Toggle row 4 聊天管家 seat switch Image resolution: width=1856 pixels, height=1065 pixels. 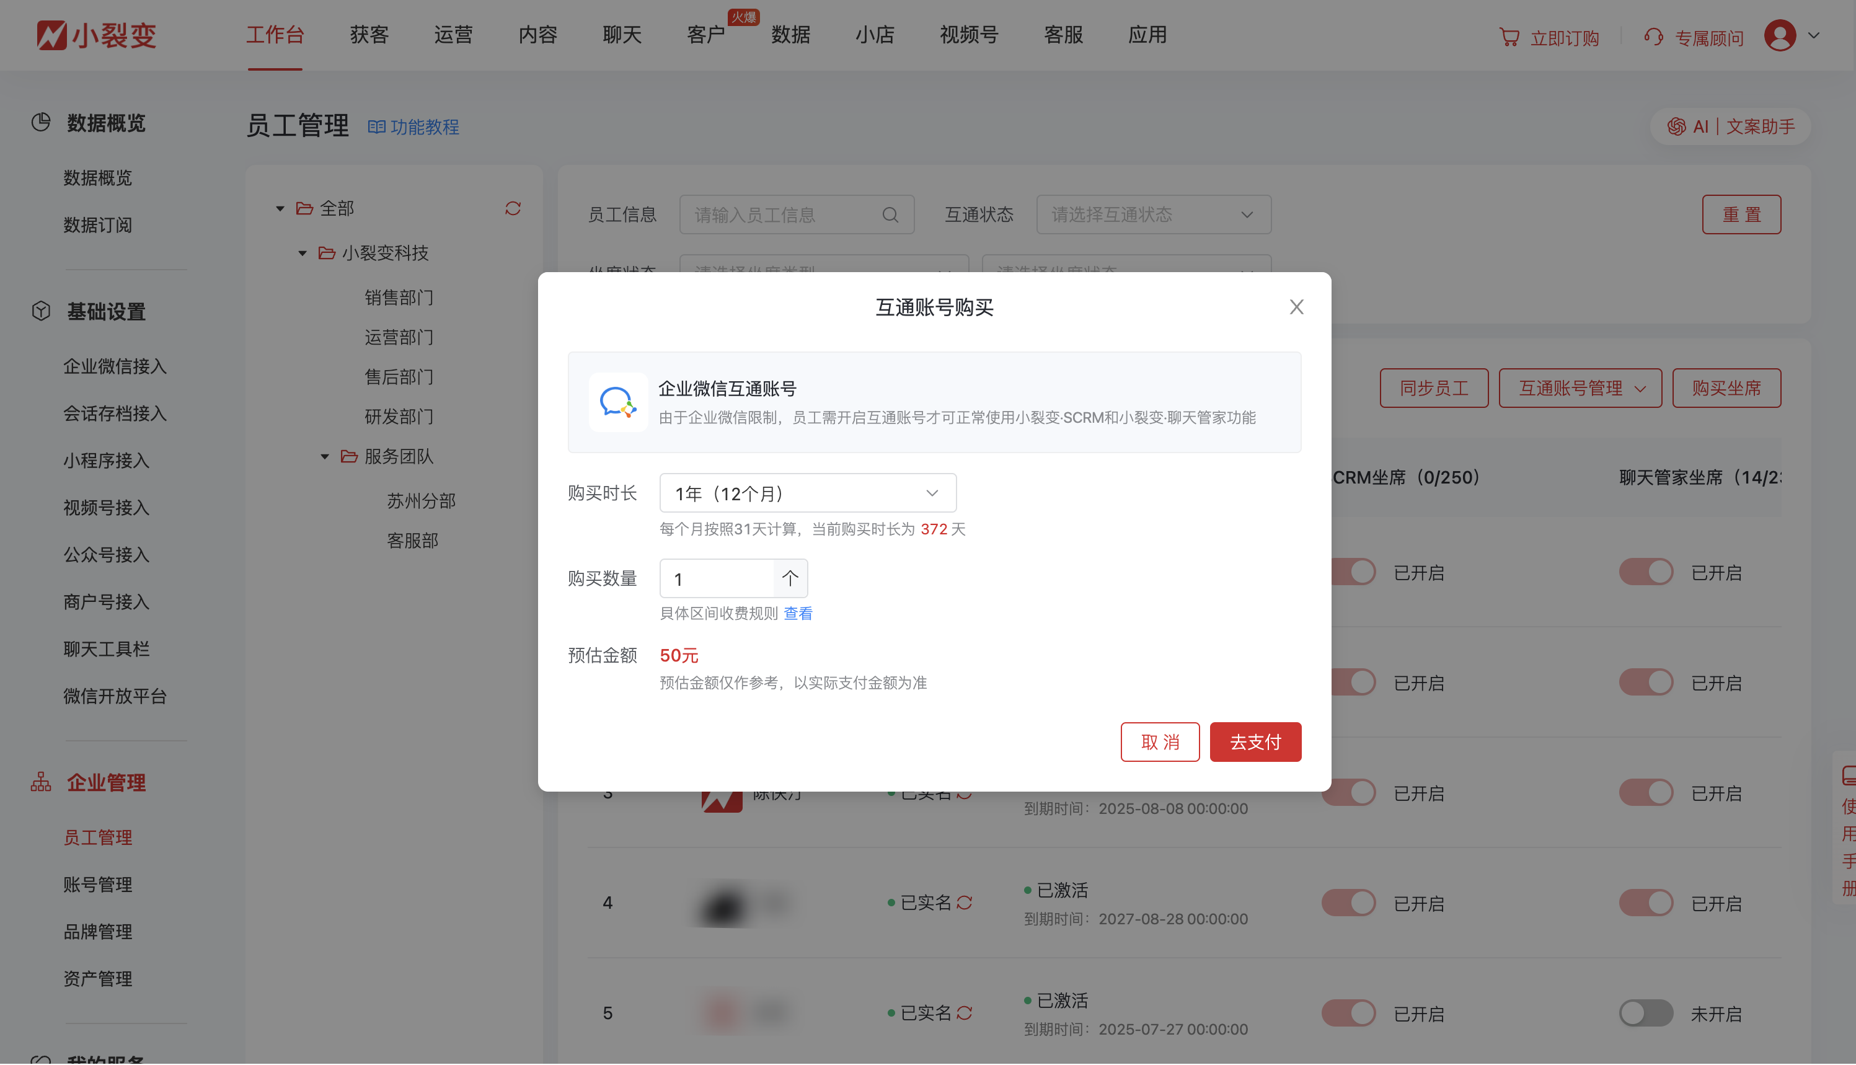pyautogui.click(x=1646, y=903)
